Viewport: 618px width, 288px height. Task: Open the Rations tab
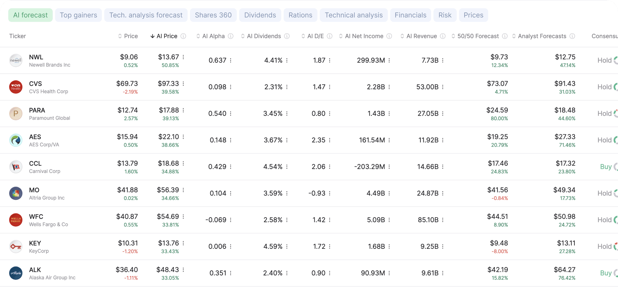coord(300,15)
